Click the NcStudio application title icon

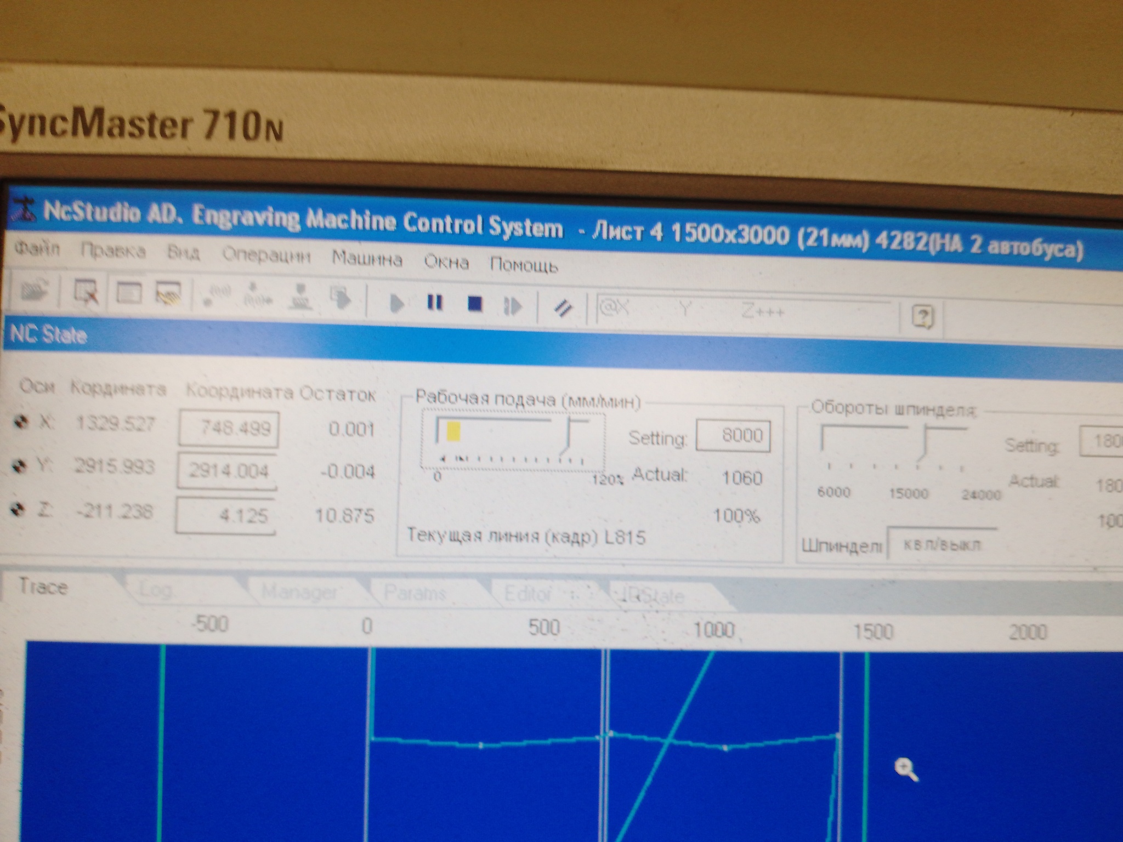pyautogui.click(x=23, y=210)
